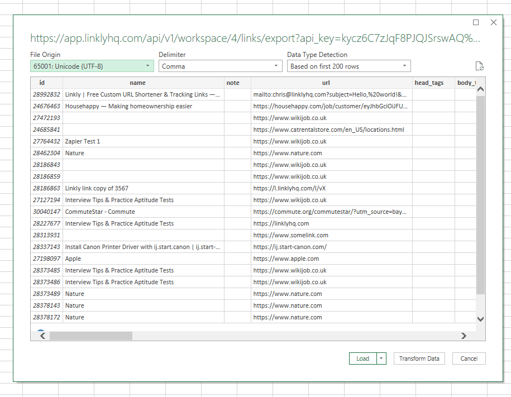Select the note column header

click(x=233, y=83)
